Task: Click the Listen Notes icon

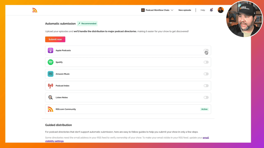Action: pos(51,98)
